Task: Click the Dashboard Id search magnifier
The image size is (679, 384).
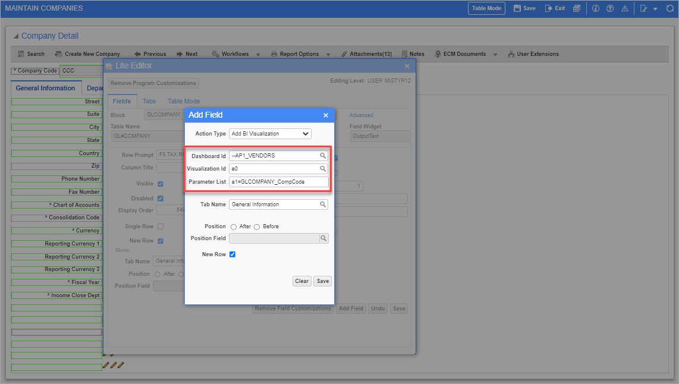Action: (x=323, y=156)
